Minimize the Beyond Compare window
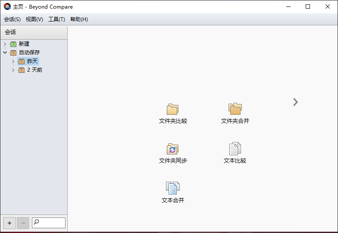This screenshot has height=233, width=338. click(288, 7)
